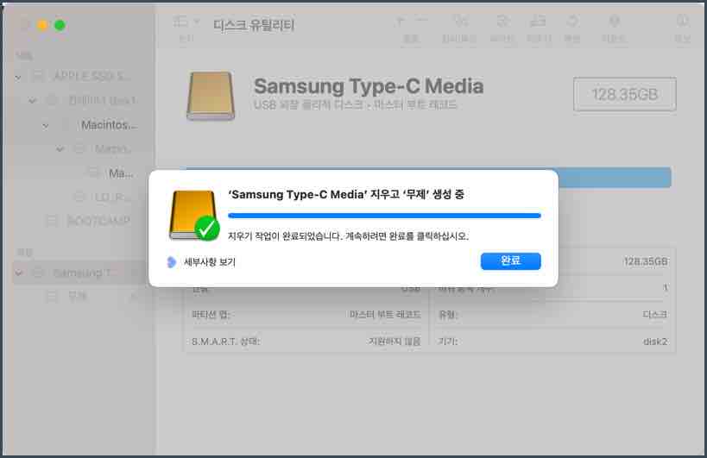Click the S.M.A.R.T. 상태 row label

pos(225,342)
